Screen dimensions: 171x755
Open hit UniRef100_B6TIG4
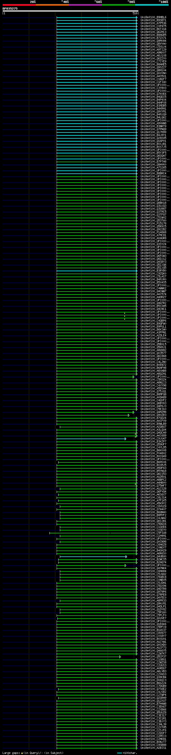pos(153,29)
